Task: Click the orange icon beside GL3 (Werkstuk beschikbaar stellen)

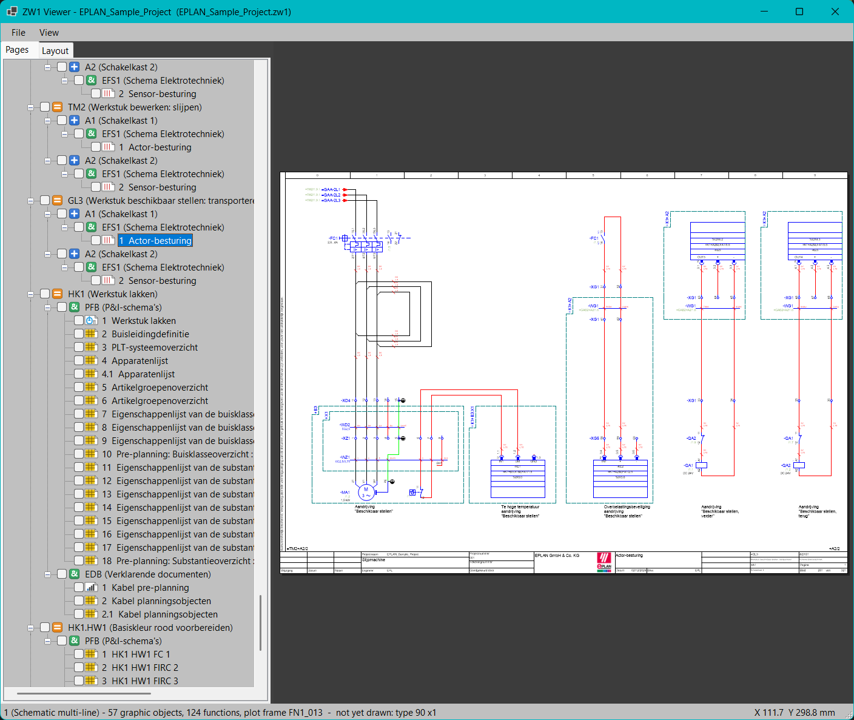Action: [57, 201]
